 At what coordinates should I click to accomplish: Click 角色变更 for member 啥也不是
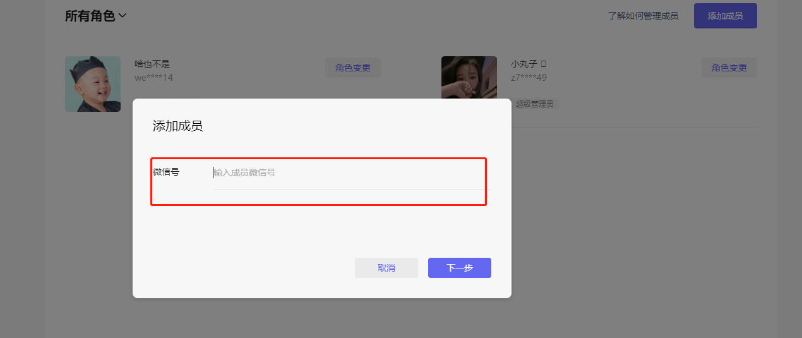point(353,68)
